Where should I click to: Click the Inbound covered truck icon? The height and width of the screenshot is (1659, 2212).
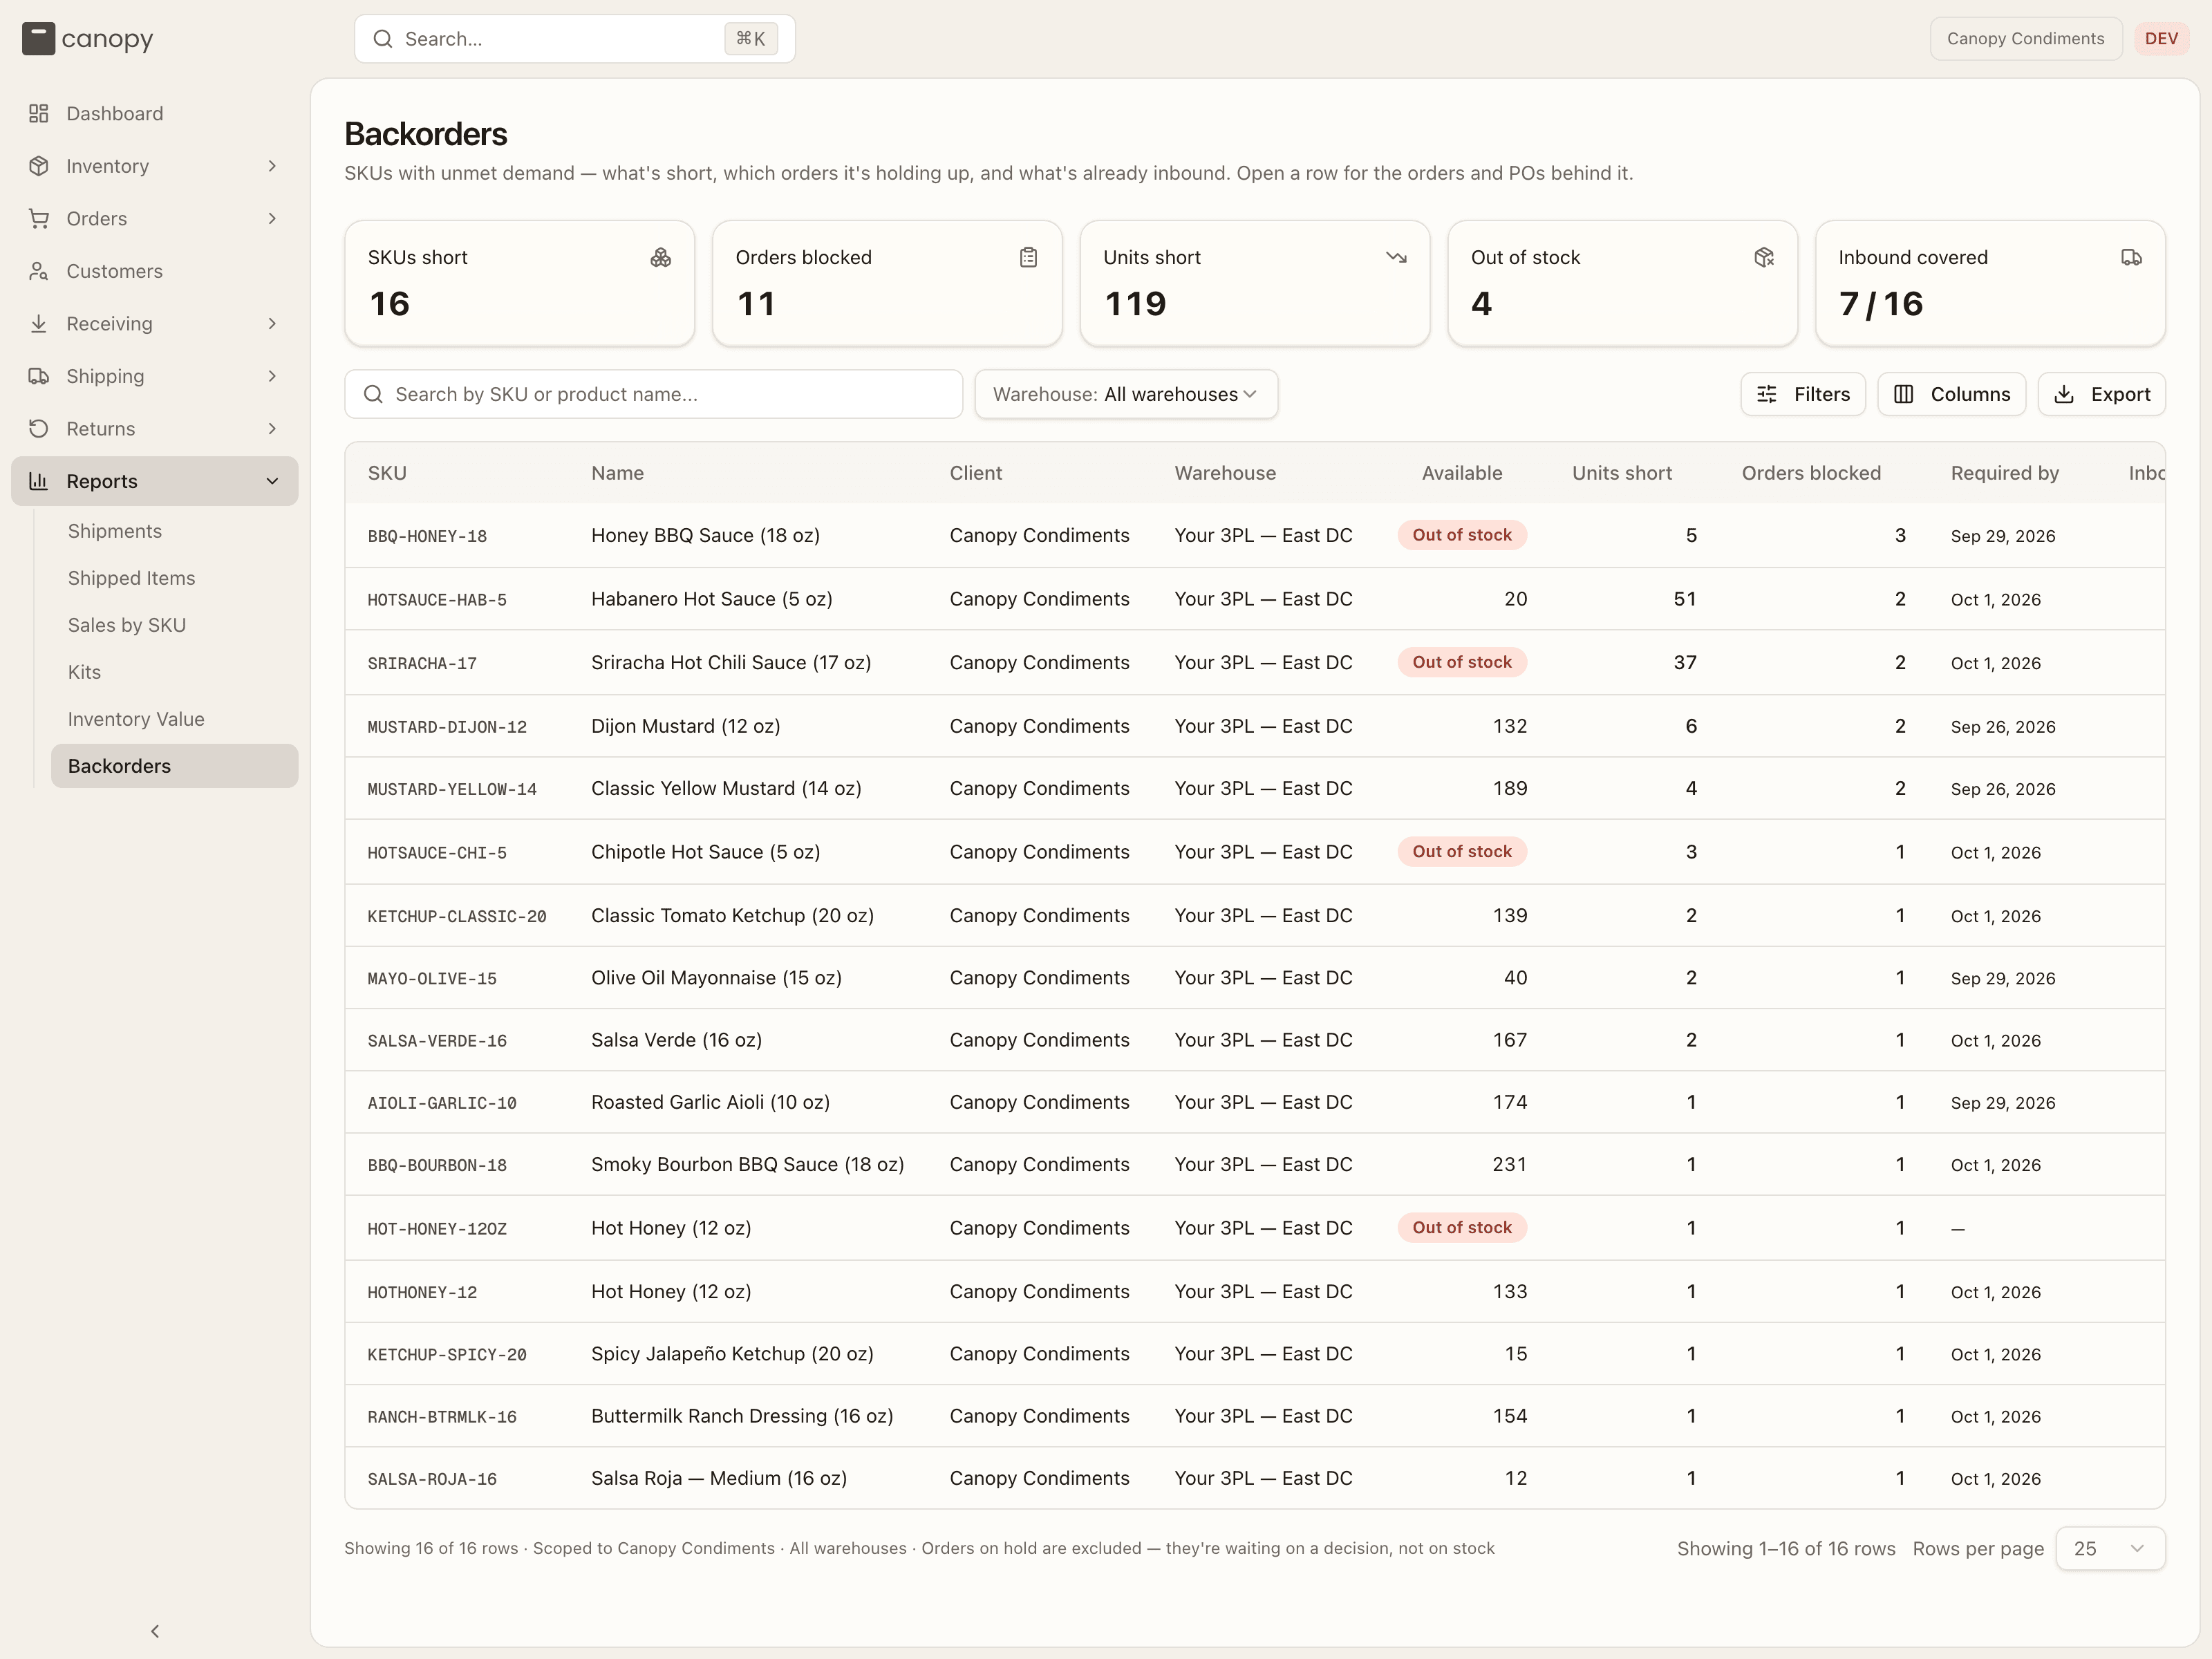coord(2131,257)
